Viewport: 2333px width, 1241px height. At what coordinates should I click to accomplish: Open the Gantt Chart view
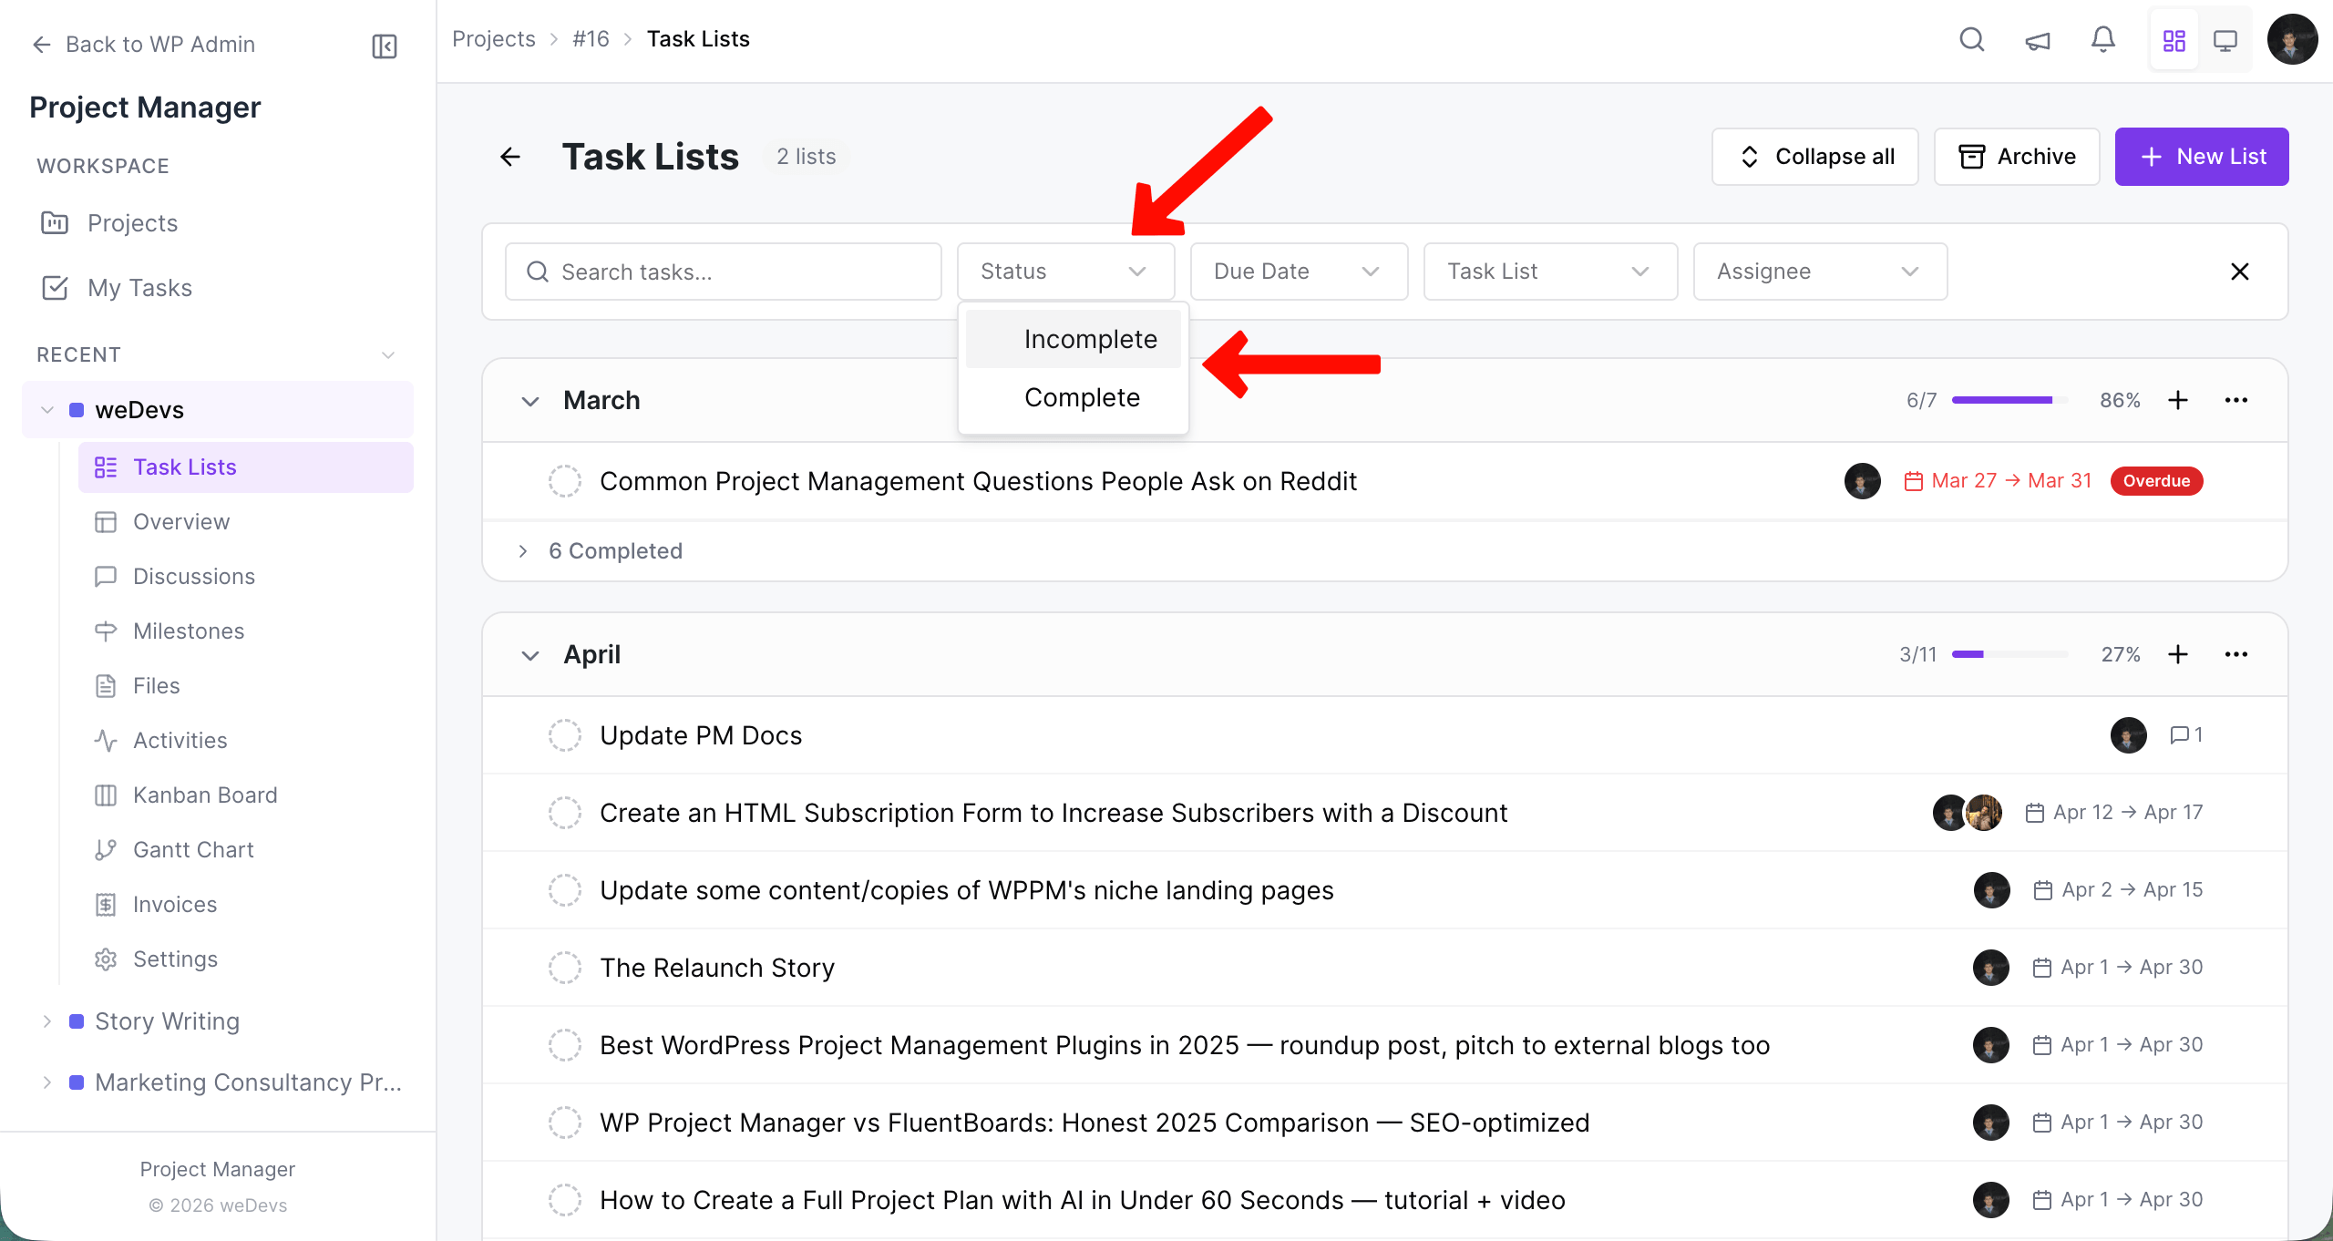pos(193,849)
